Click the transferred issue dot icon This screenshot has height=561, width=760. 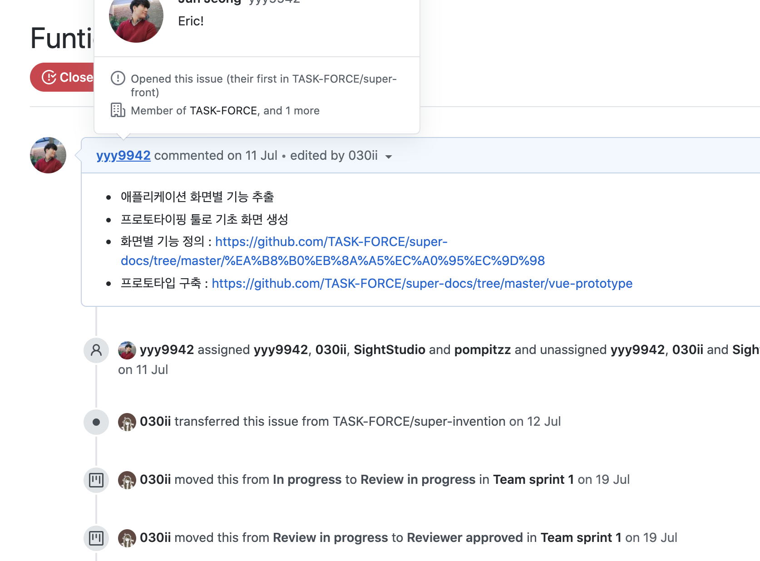96,422
